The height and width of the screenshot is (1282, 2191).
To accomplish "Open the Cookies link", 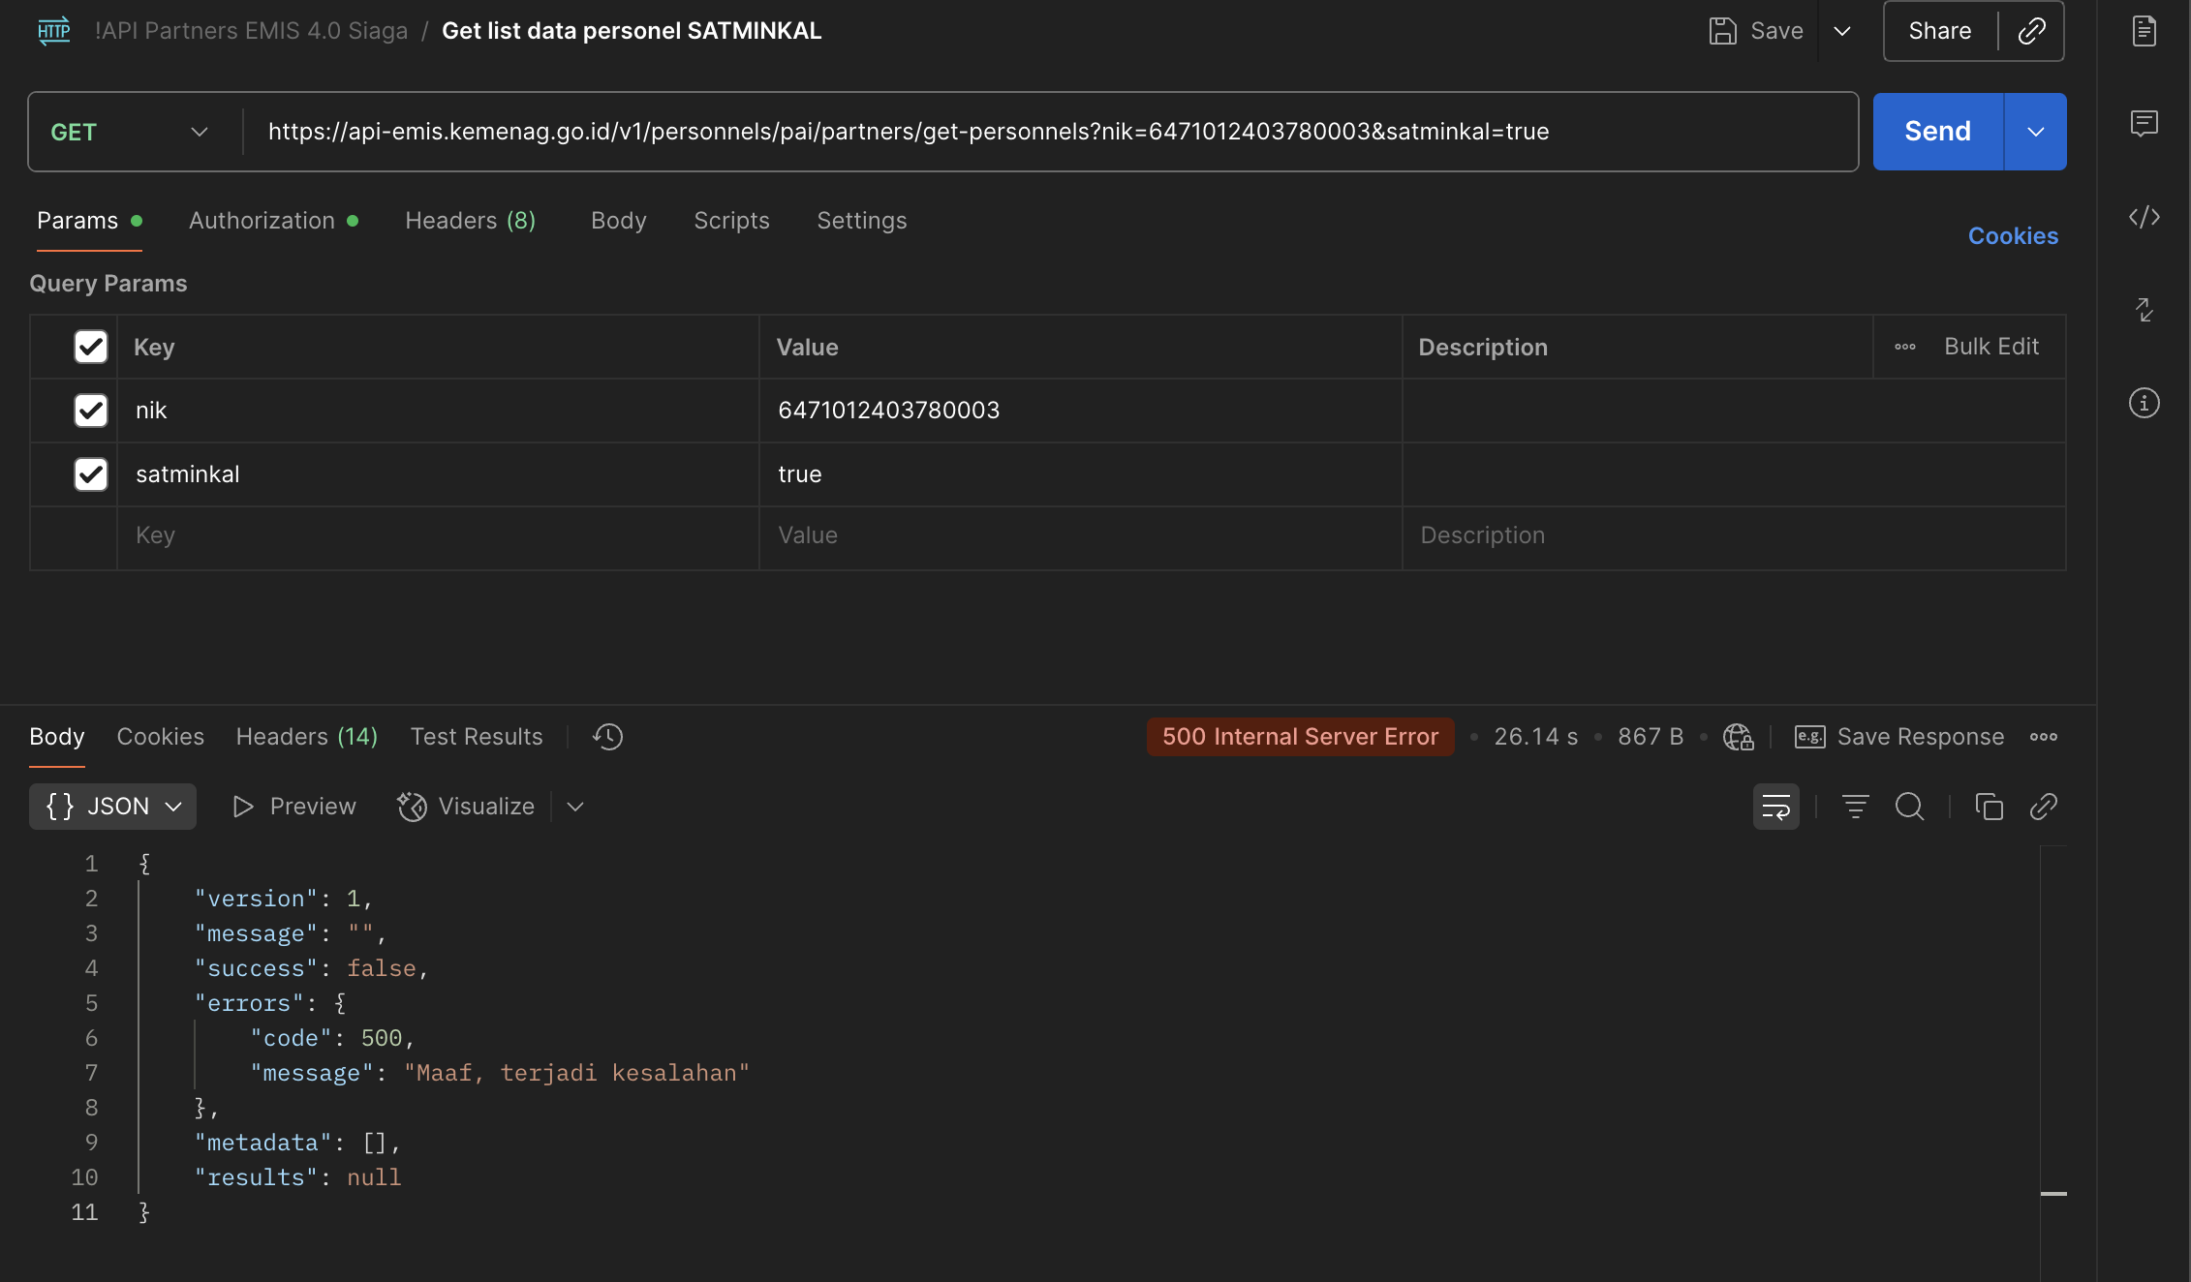I will tap(2013, 236).
